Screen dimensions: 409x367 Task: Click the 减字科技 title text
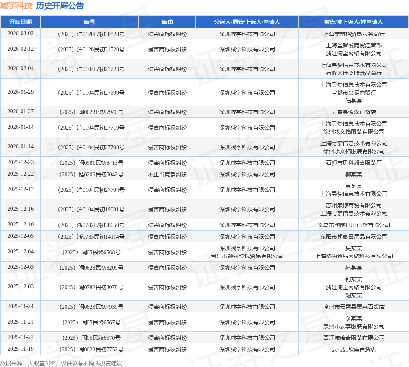16,6
